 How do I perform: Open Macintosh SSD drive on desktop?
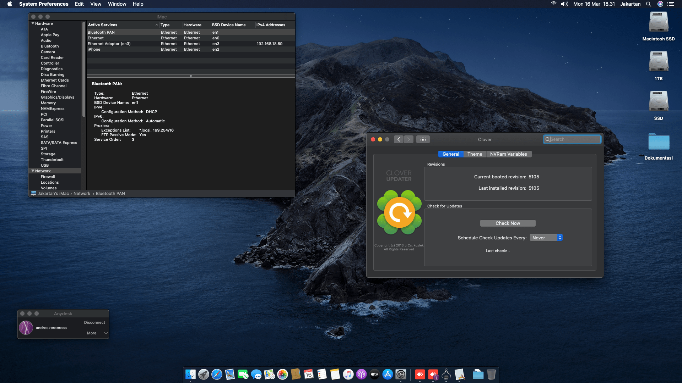tap(659, 26)
